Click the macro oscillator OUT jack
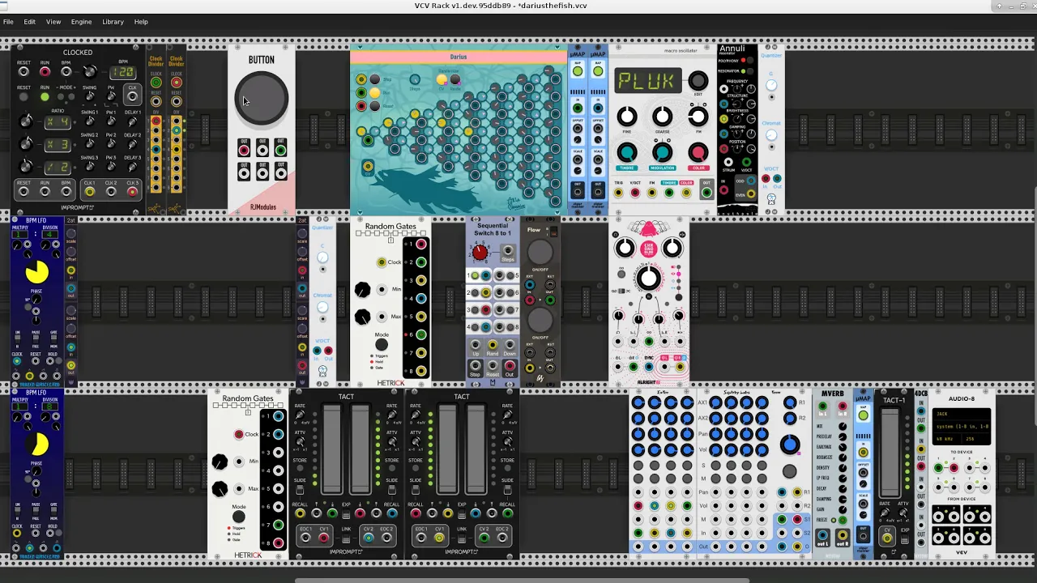The width and height of the screenshot is (1037, 583). pos(706,193)
